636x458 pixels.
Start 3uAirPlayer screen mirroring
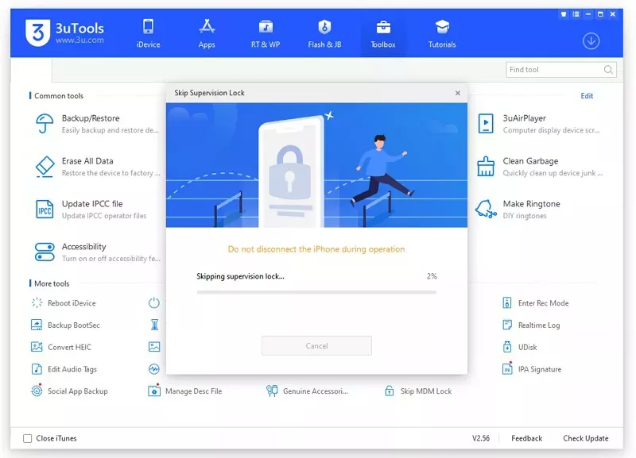529,123
